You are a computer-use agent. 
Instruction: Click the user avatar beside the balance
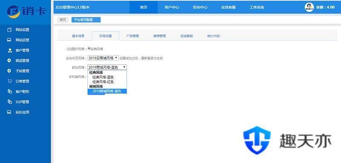[309, 7]
